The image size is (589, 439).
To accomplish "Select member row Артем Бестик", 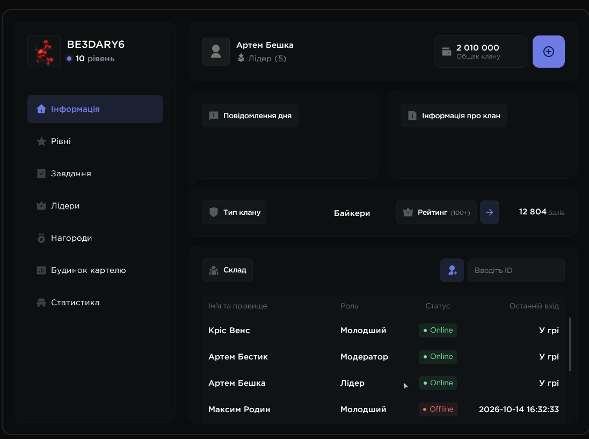I will click(383, 357).
